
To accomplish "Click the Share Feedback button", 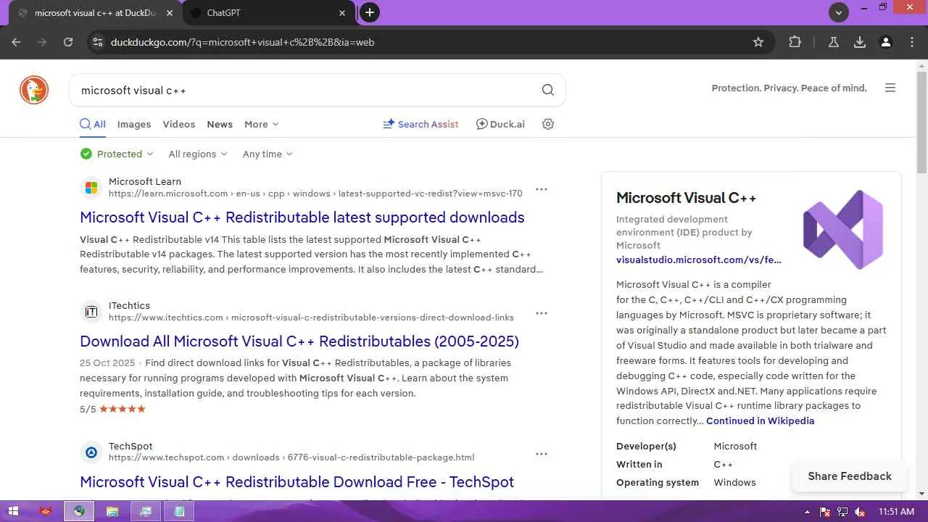I will tap(850, 476).
